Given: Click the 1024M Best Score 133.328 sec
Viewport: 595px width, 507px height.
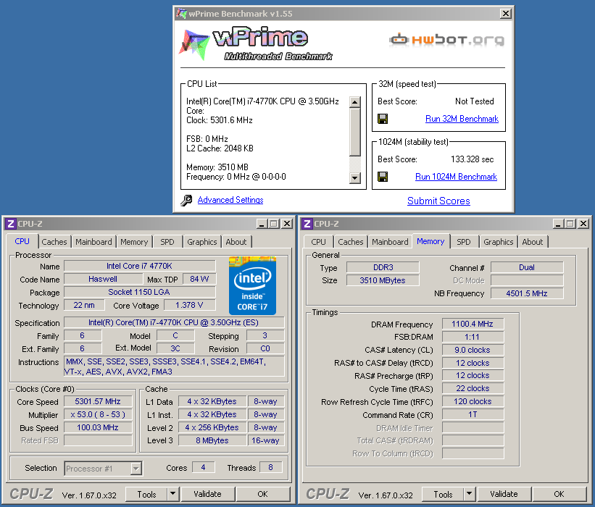Looking at the screenshot, I should (x=472, y=159).
